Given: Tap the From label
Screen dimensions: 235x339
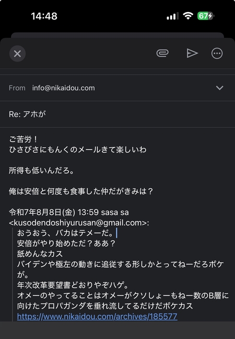Looking at the screenshot, I should (17, 88).
